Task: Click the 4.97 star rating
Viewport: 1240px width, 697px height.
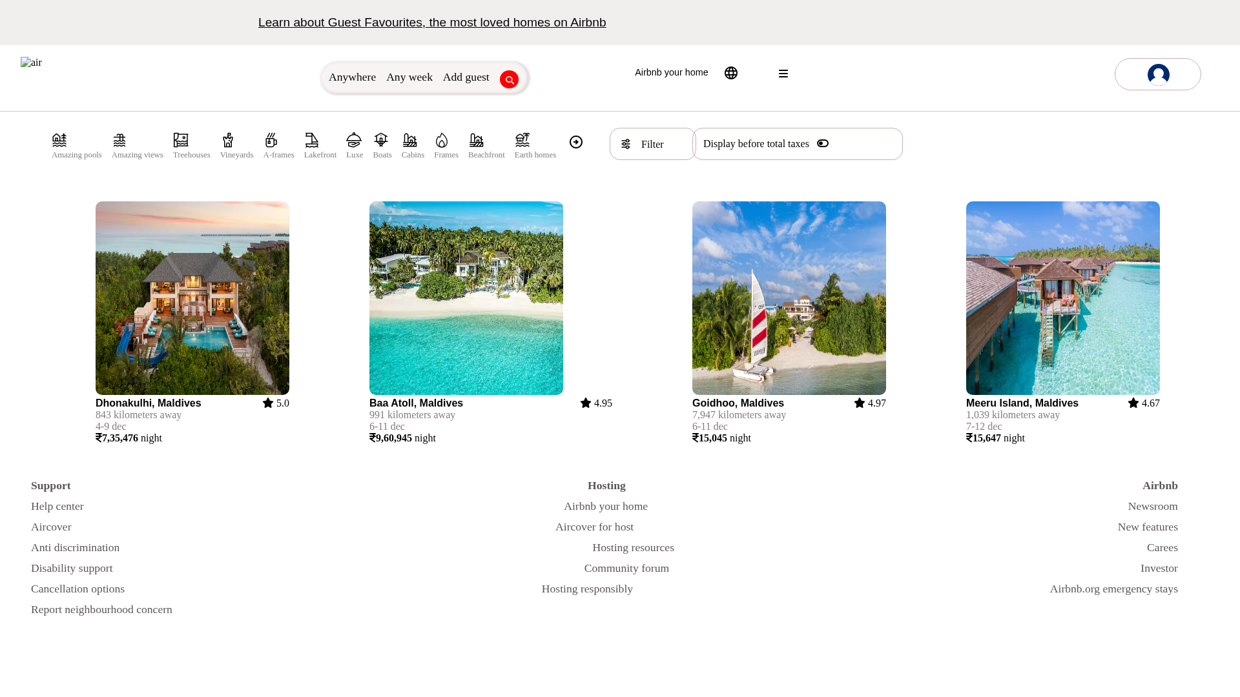Action: pyautogui.click(x=870, y=403)
